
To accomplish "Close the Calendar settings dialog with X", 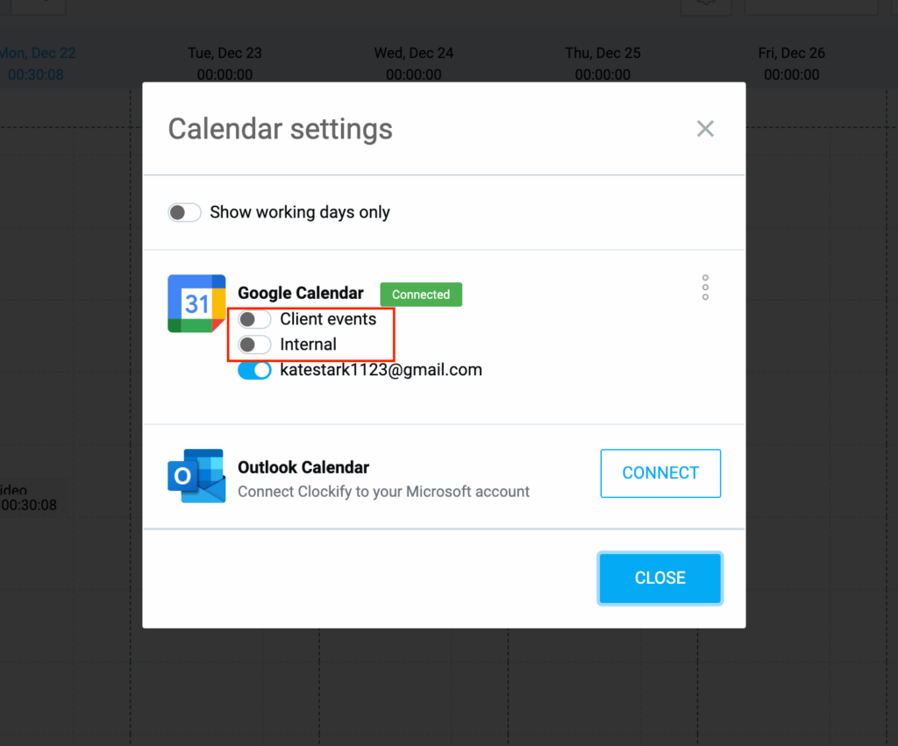I will pyautogui.click(x=705, y=129).
